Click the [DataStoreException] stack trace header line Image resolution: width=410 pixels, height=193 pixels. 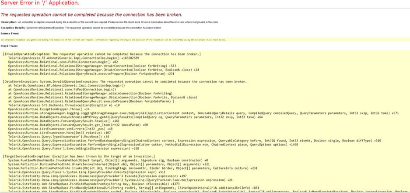click(125, 81)
